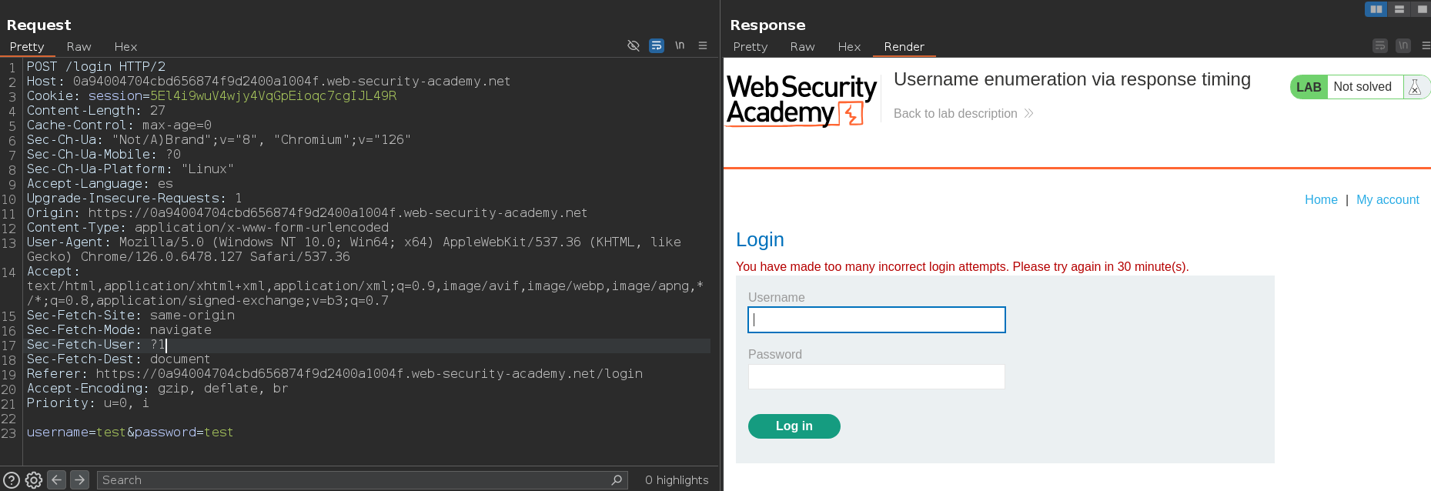This screenshot has width=1431, height=491.
Task: Go to next search match arrow
Action: click(x=79, y=480)
